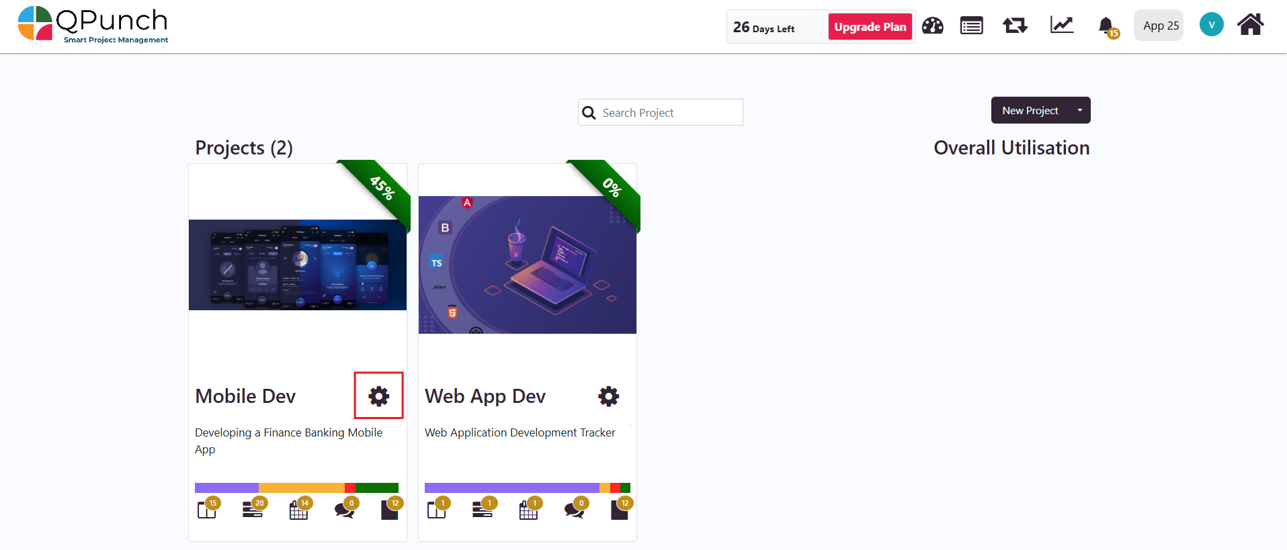Go to Home via the house icon
This screenshot has width=1287, height=550.
(1251, 25)
